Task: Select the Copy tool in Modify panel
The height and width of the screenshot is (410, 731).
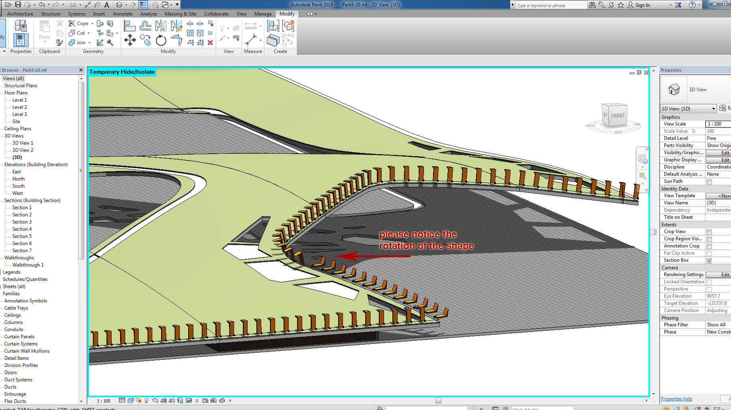Action: pos(146,40)
